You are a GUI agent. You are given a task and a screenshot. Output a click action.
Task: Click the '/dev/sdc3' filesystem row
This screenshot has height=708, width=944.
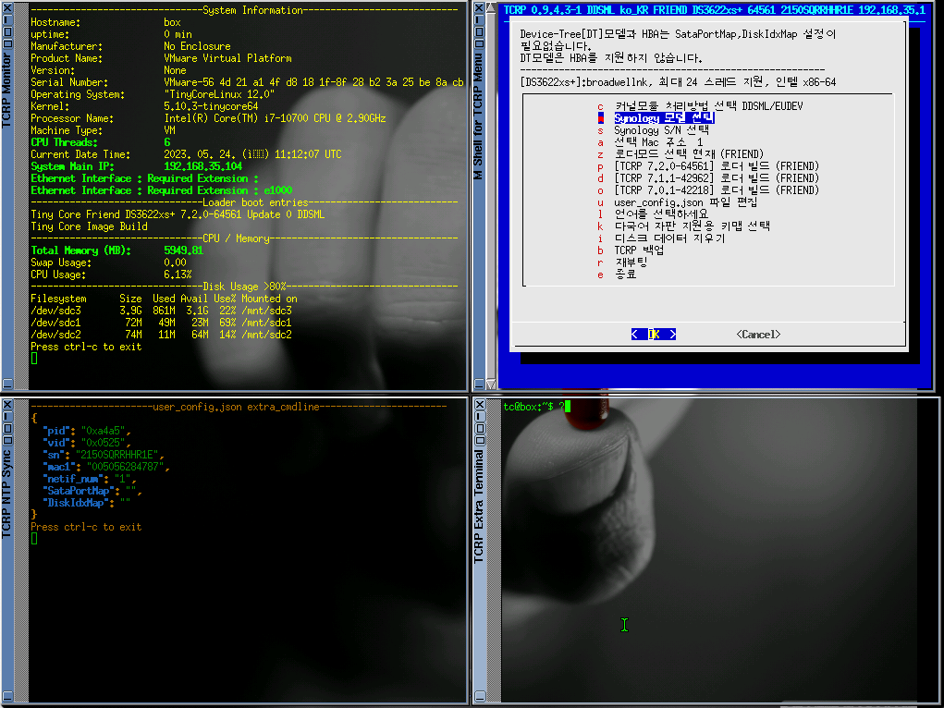(x=162, y=311)
